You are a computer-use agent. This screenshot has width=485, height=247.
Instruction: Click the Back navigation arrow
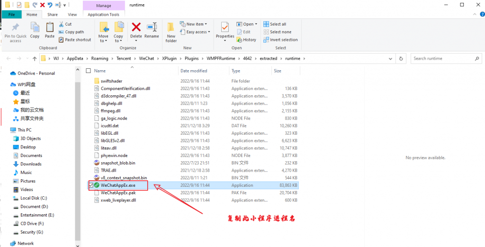(x=9, y=58)
